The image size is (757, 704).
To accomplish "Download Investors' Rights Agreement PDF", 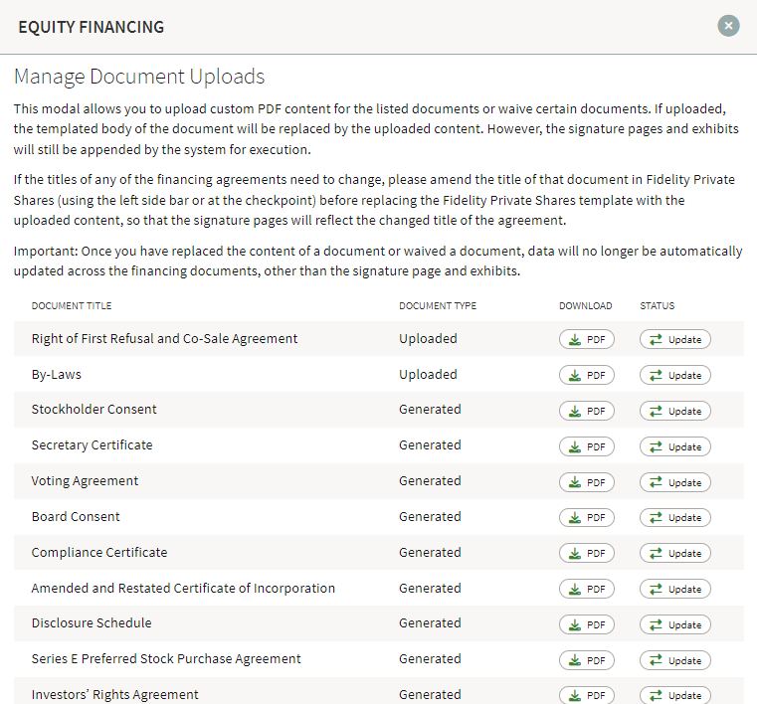I will tap(587, 695).
